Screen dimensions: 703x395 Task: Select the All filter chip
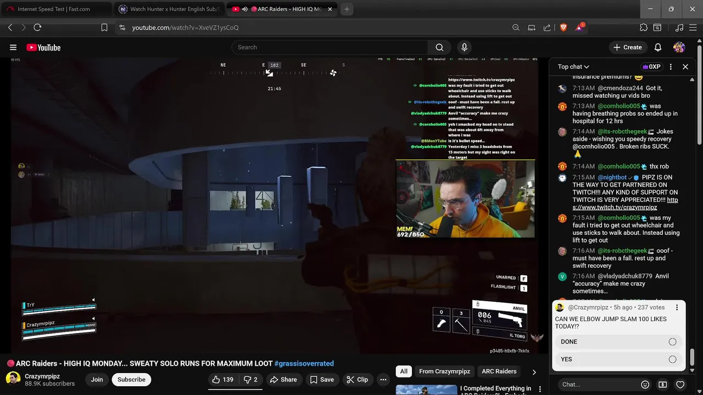click(x=404, y=371)
